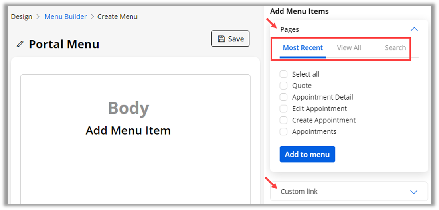Expand the Custom link section chevron
Screen dimensions: 439x210
point(414,192)
